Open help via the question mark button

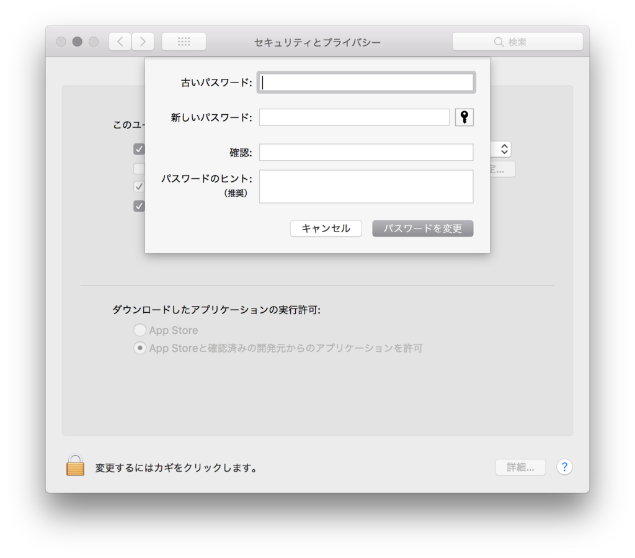click(x=564, y=467)
